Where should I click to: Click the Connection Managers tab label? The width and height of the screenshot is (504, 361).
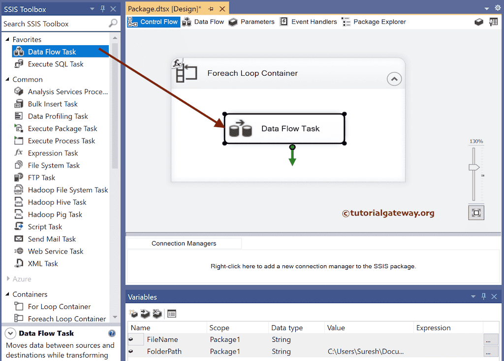[x=184, y=243]
